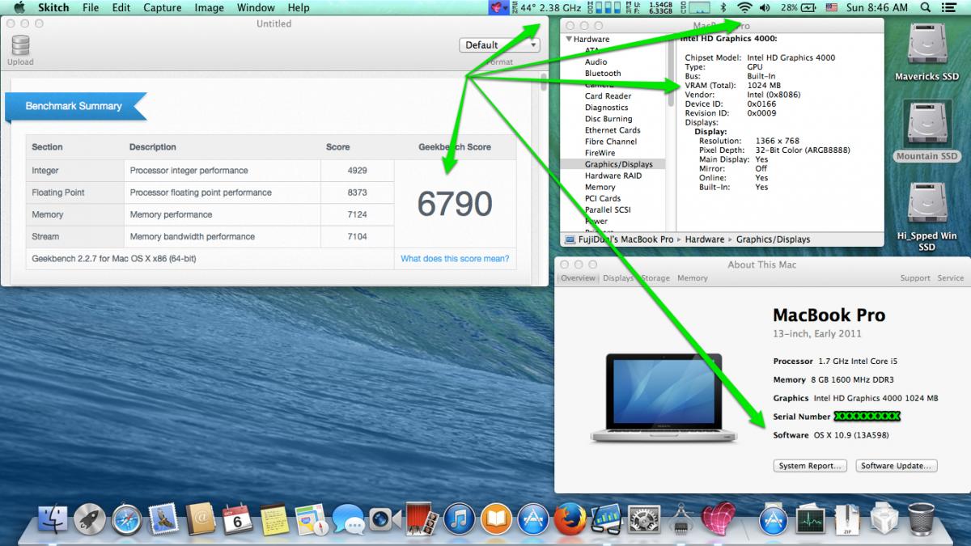Select Card Reader in hardware list
Image resolution: width=971 pixels, height=546 pixels.
tap(608, 95)
